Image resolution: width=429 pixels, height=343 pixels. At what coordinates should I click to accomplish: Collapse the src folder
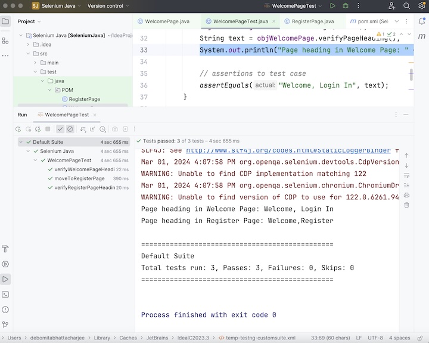(x=28, y=54)
